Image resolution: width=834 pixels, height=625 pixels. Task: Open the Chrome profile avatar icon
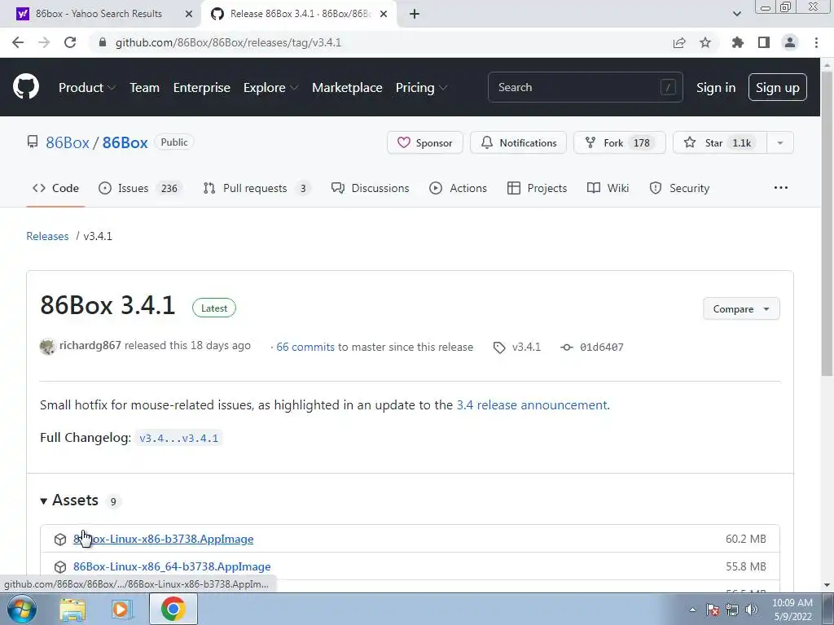(x=790, y=42)
